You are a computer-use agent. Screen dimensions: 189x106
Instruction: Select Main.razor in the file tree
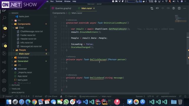click(x=24, y=54)
